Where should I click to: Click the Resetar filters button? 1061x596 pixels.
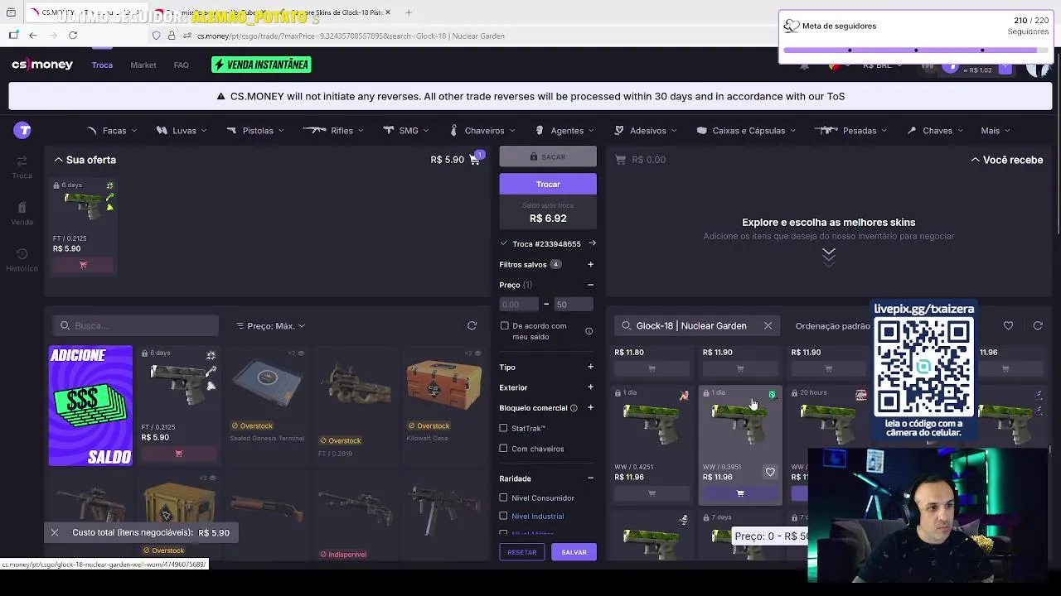(522, 552)
